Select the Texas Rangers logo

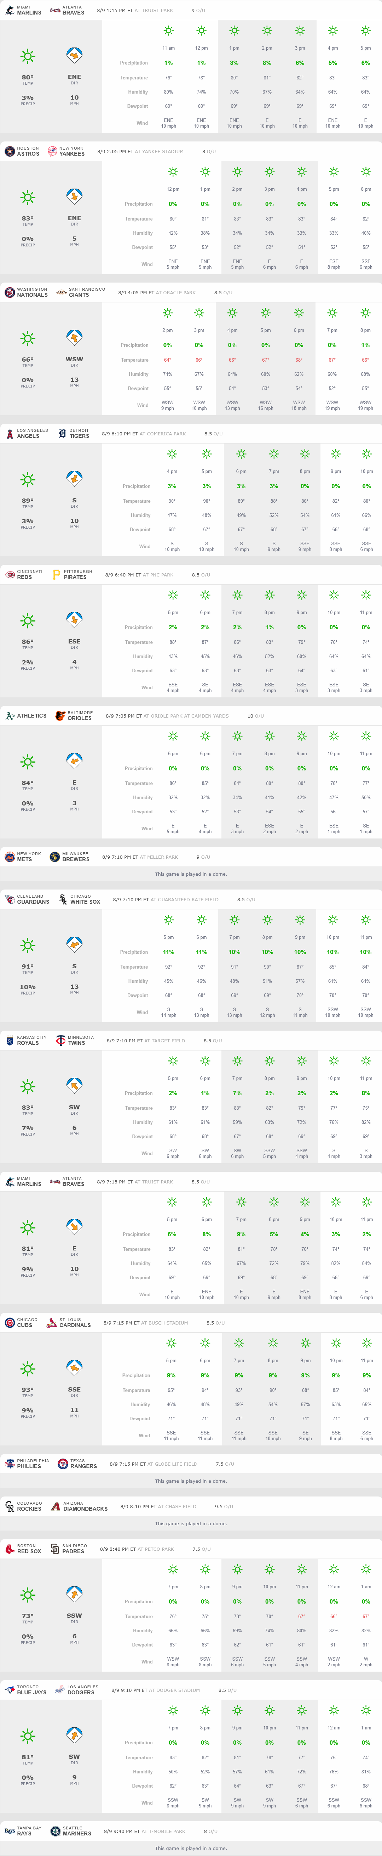pos(63,1464)
